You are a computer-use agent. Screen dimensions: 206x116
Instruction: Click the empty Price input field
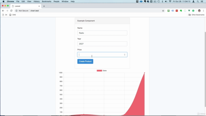102,54
